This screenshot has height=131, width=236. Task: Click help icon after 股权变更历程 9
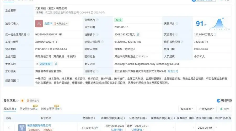coord(61,109)
